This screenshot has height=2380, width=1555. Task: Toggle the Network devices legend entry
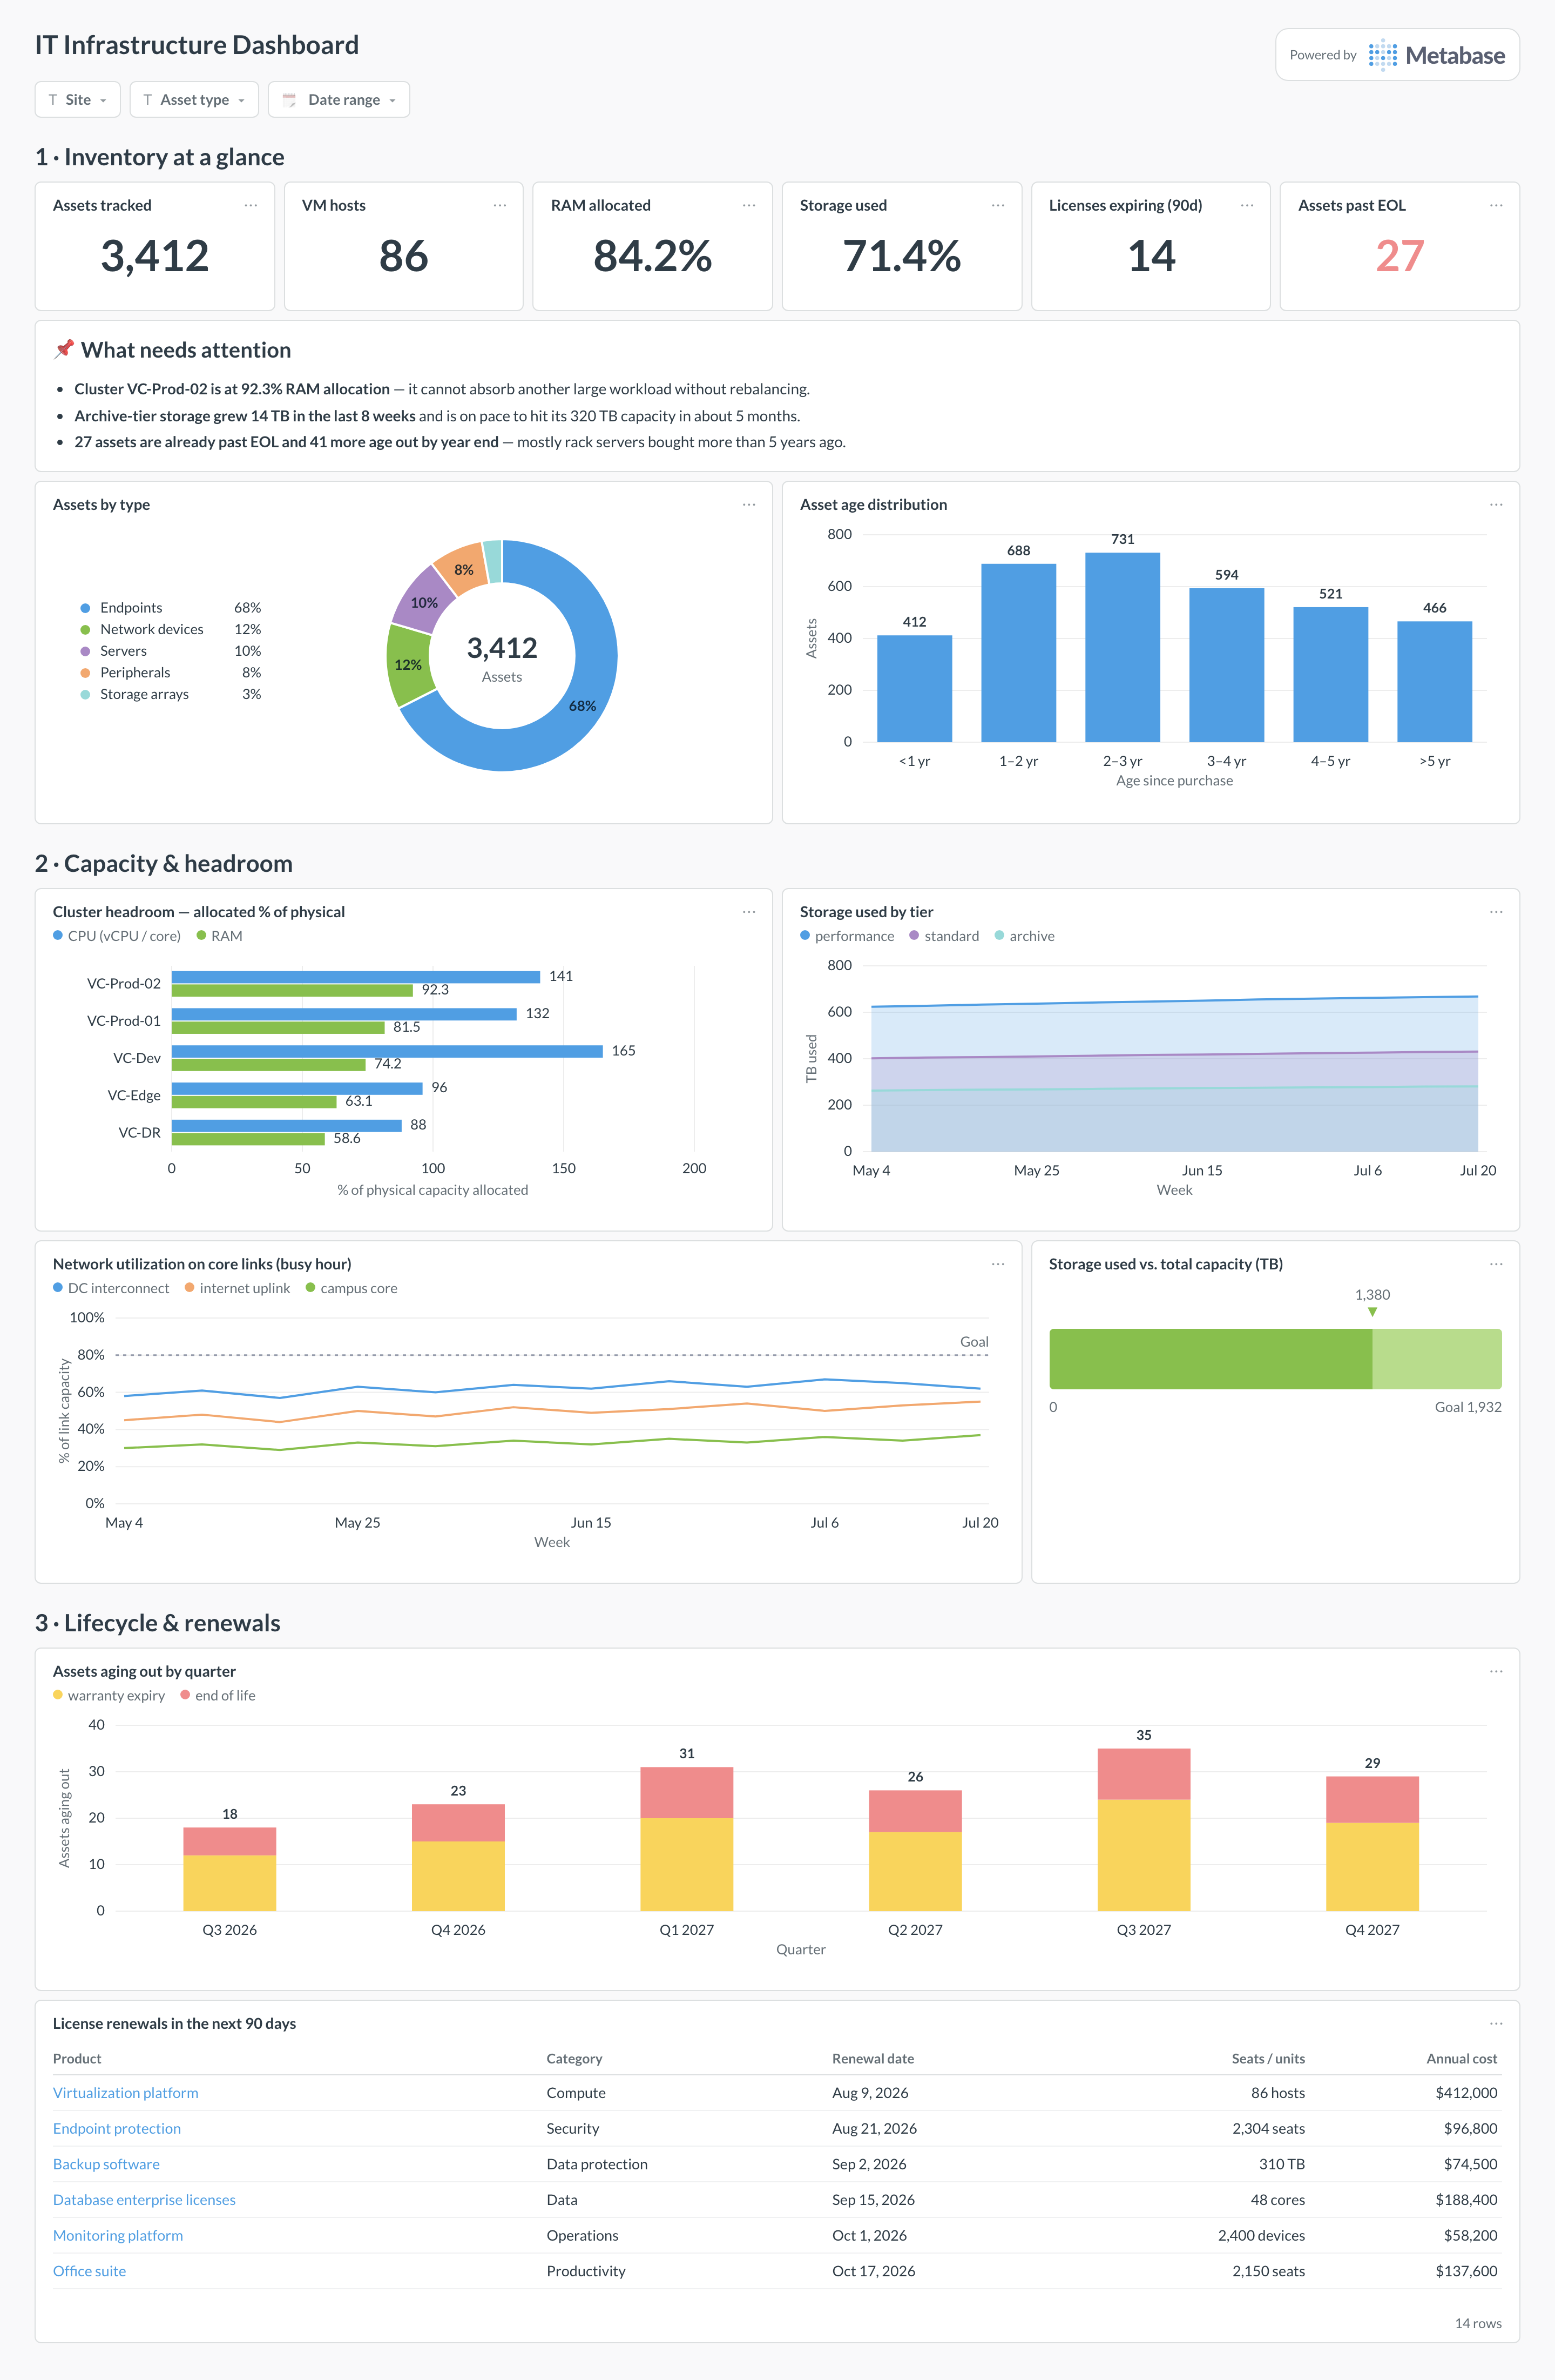[x=171, y=629]
